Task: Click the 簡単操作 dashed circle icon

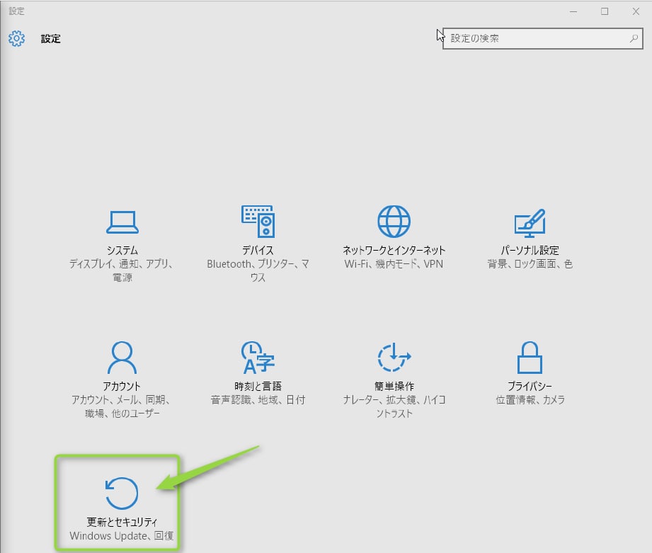Action: [394, 358]
